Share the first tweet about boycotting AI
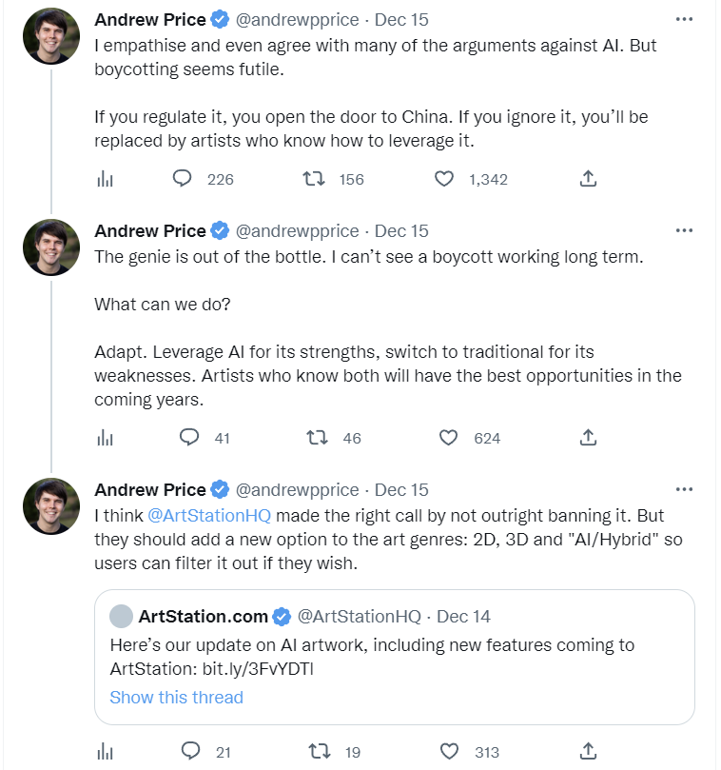 click(588, 179)
